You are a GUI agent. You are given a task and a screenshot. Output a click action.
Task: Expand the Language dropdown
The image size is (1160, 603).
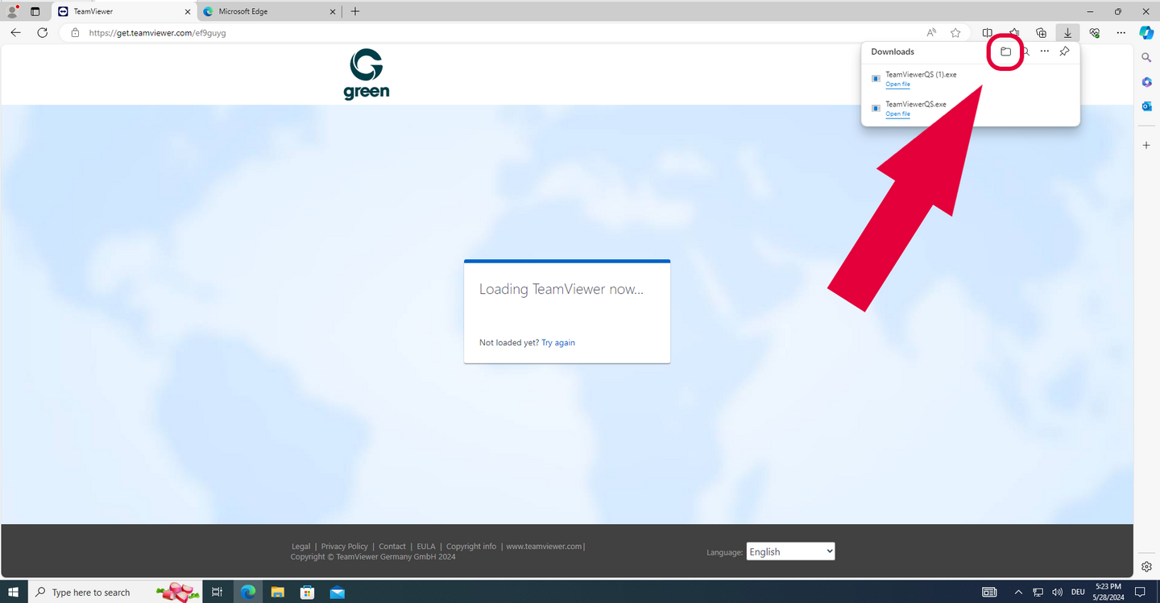click(790, 551)
